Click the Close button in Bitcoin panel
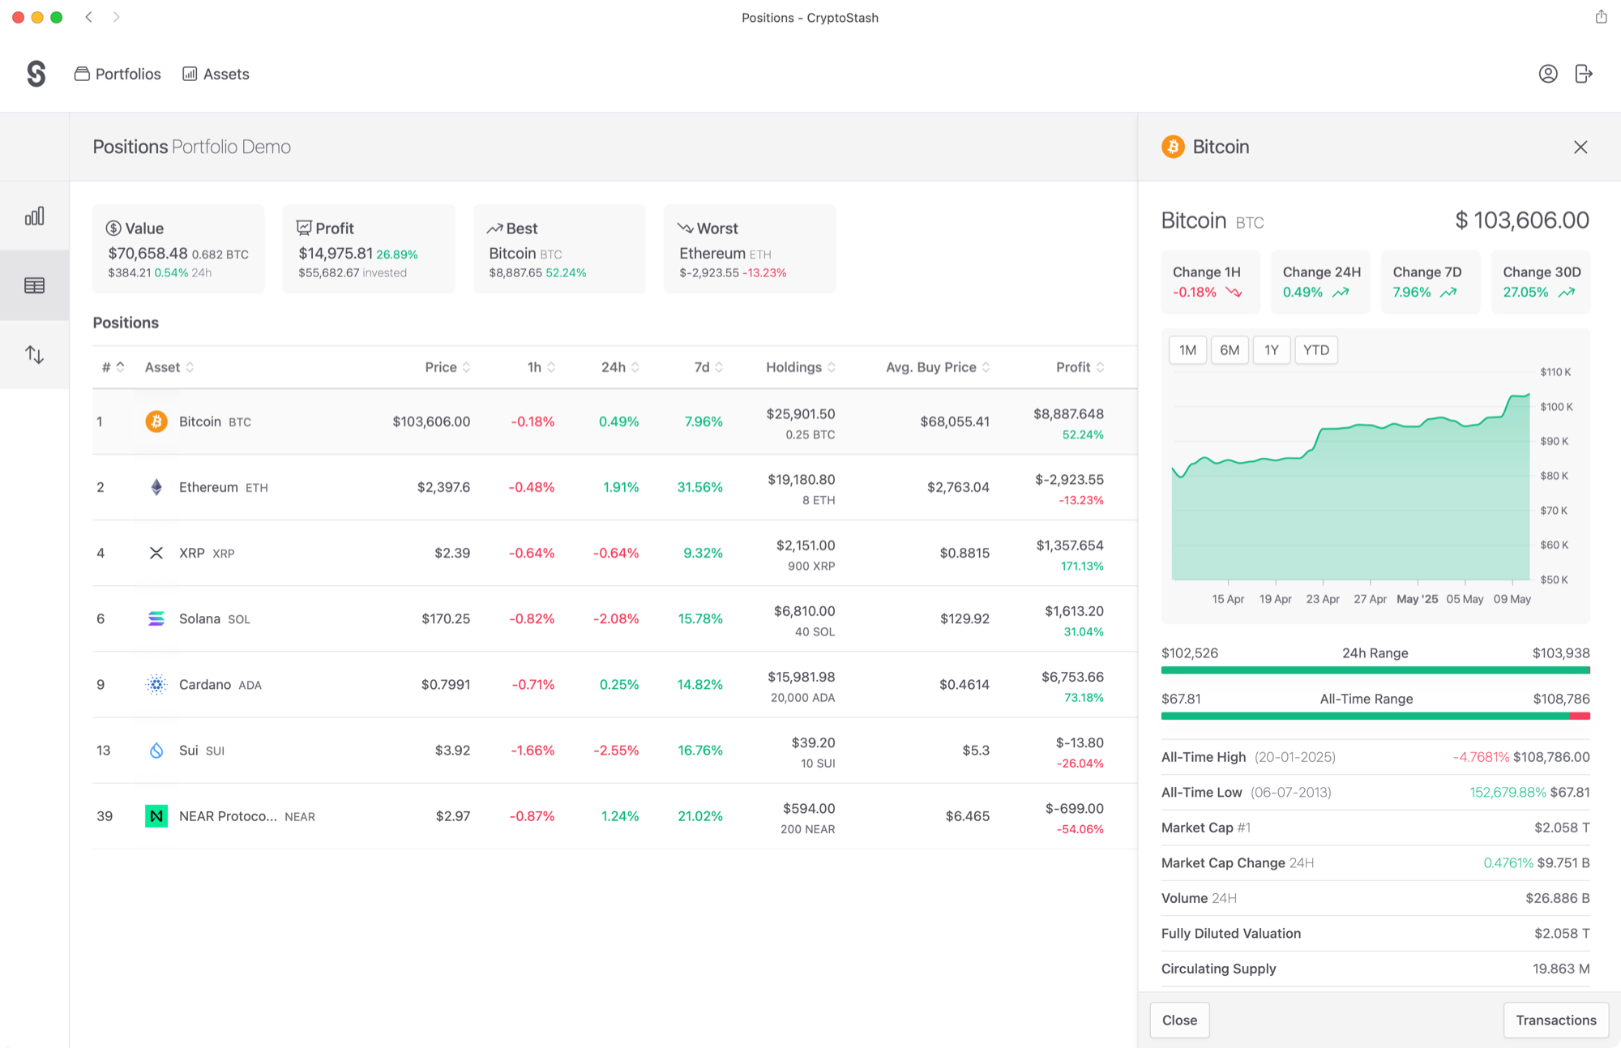 tap(1179, 1020)
